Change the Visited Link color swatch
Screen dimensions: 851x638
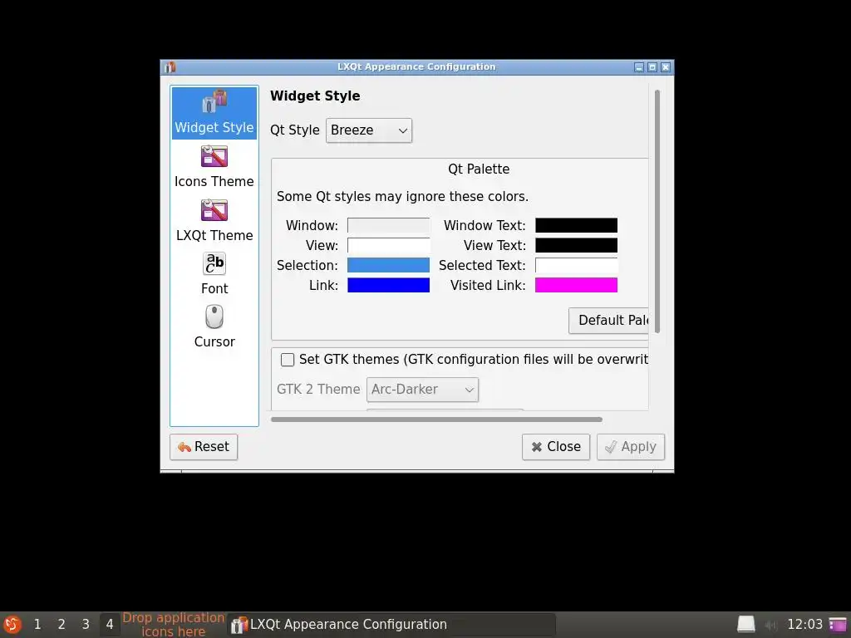coord(576,286)
